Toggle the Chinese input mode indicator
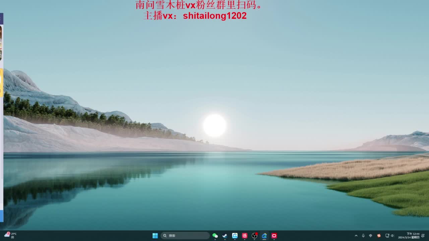429x241 pixels. [371, 236]
